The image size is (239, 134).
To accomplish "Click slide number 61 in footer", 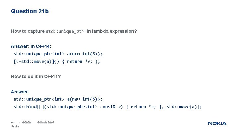I will click(x=13, y=123).
